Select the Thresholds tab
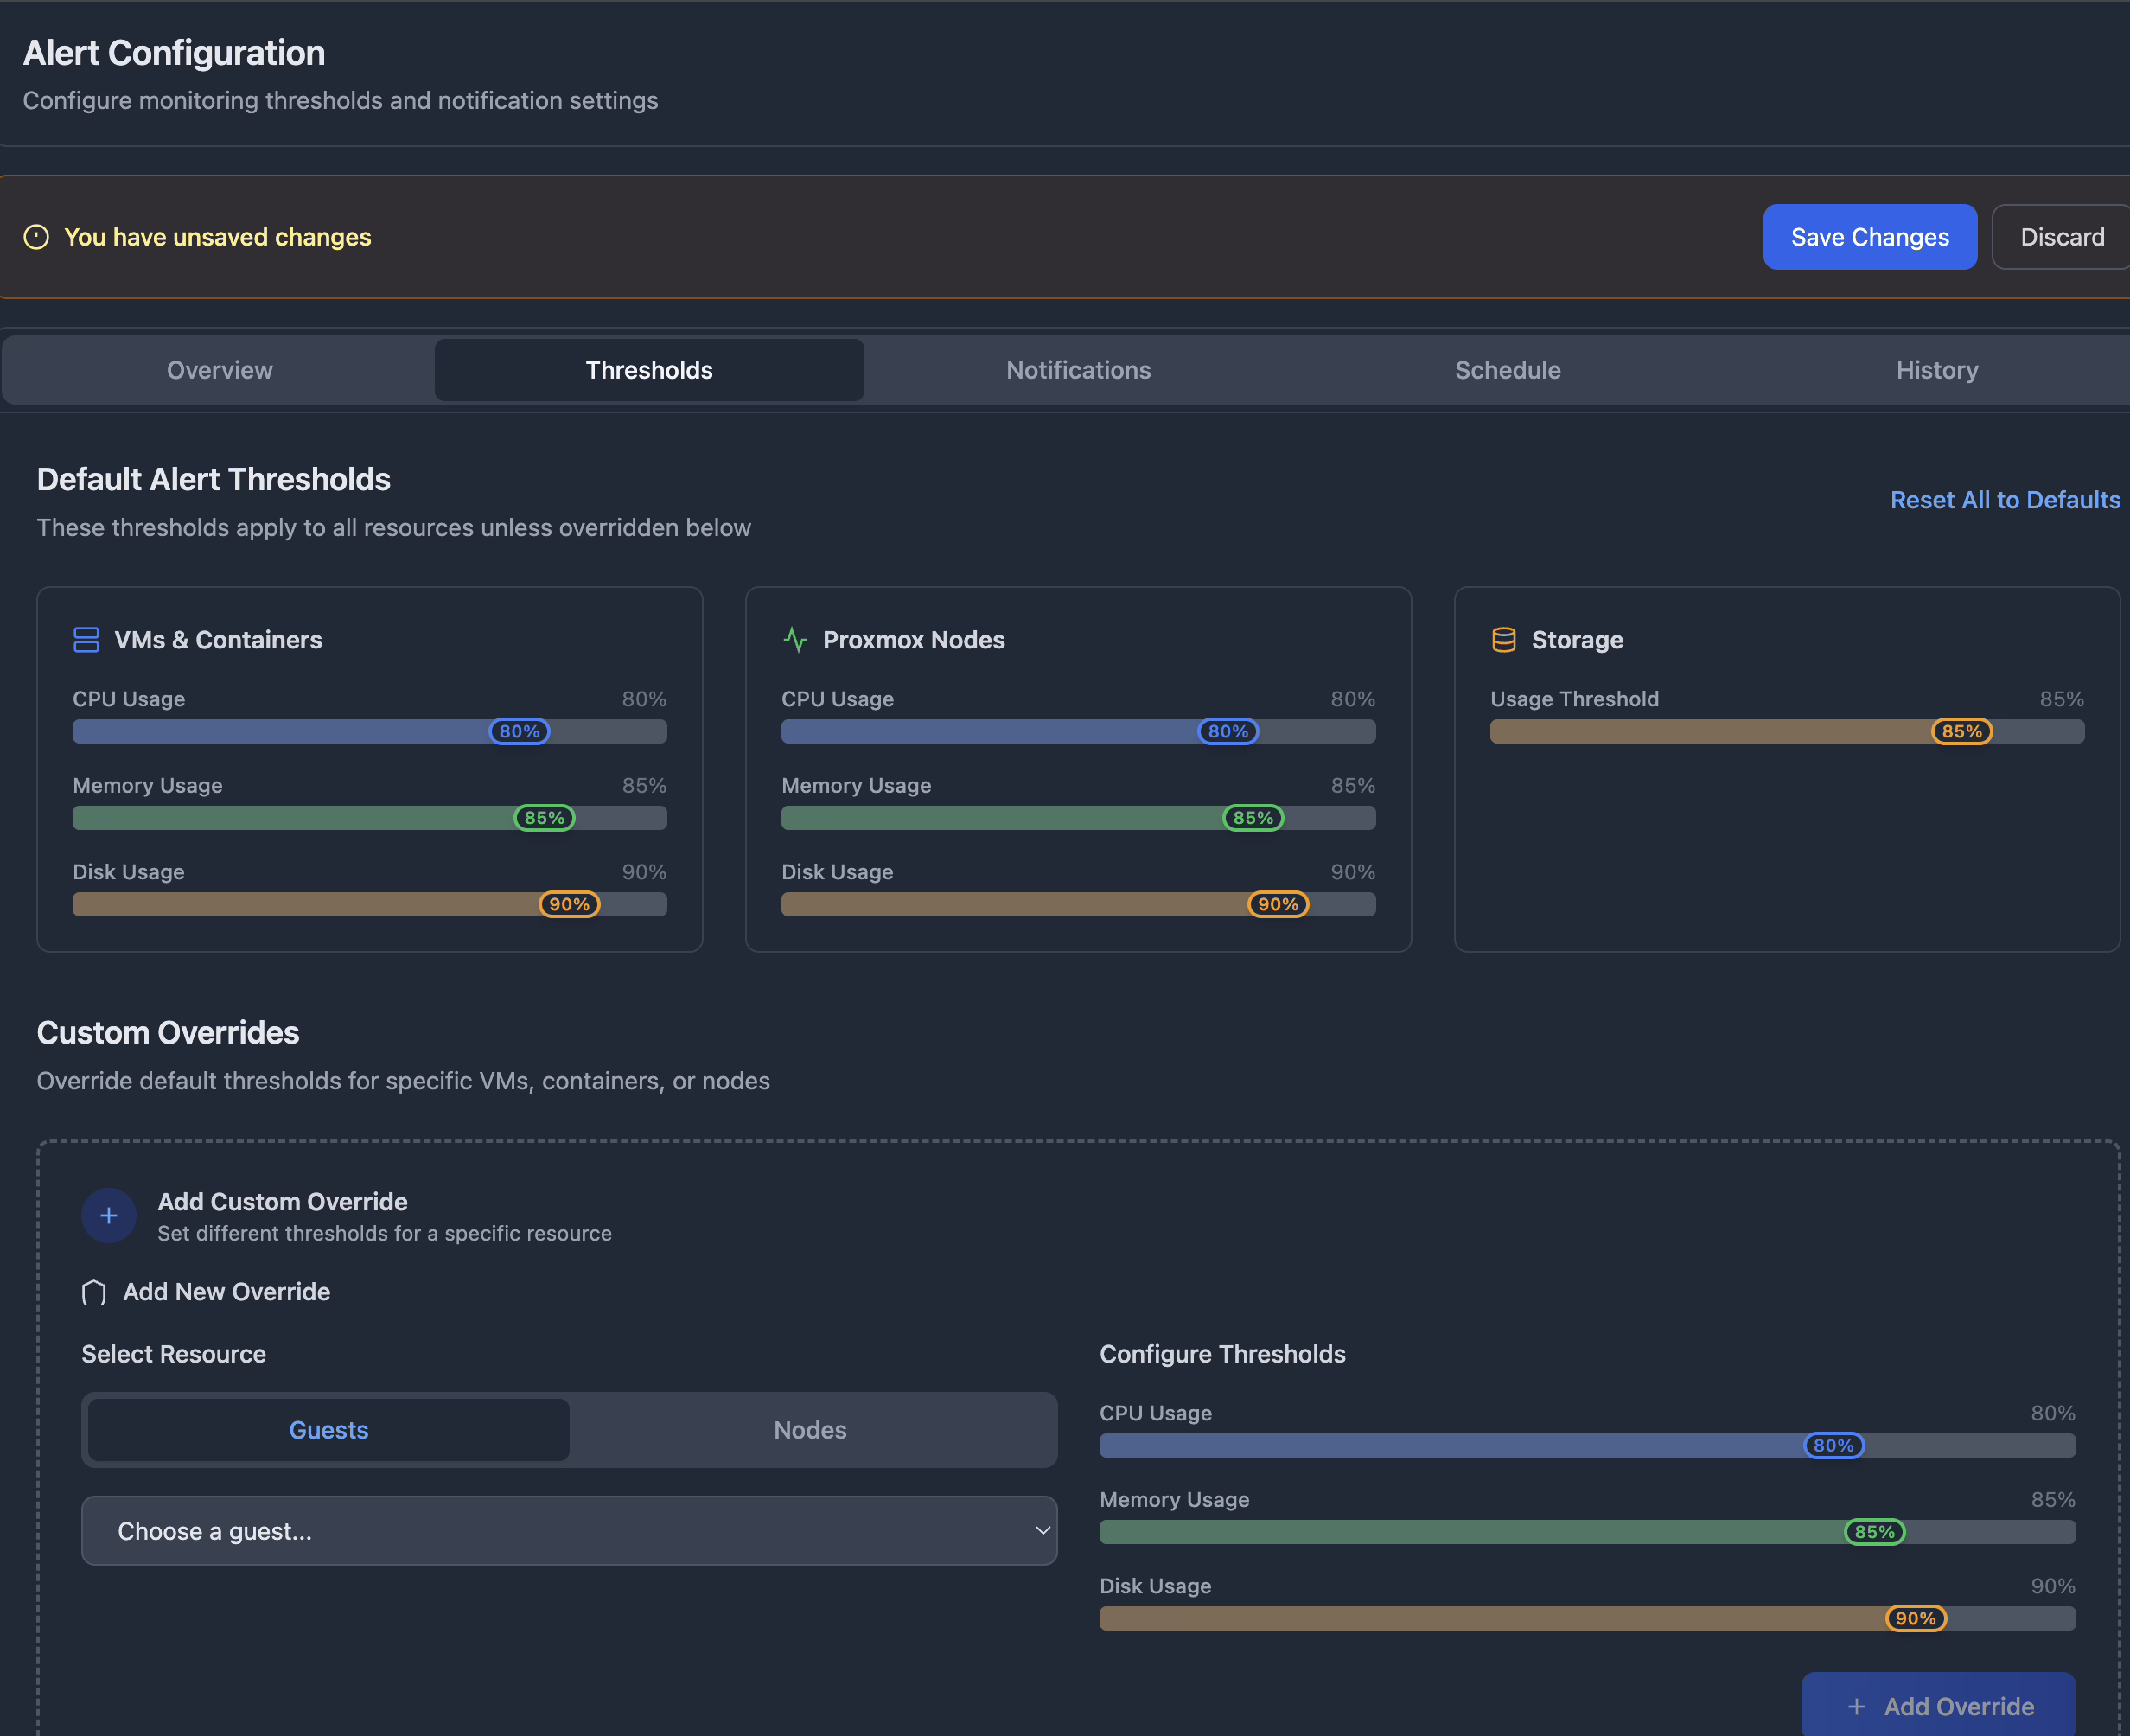The image size is (2130, 1736). point(649,370)
